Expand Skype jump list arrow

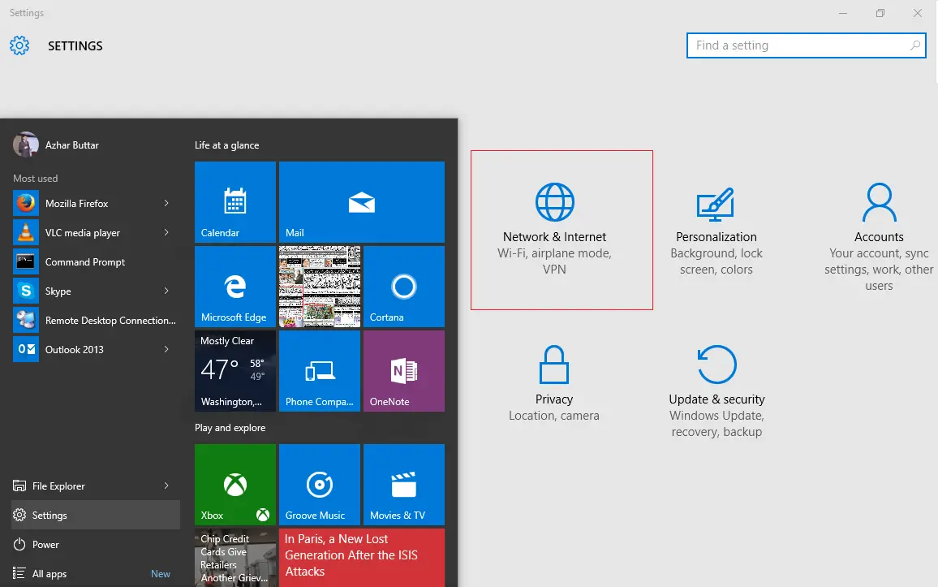point(166,291)
